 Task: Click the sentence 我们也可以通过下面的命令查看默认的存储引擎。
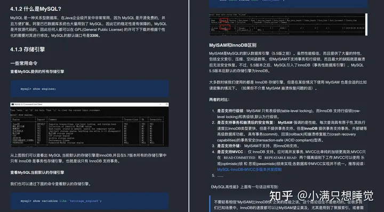51,184
